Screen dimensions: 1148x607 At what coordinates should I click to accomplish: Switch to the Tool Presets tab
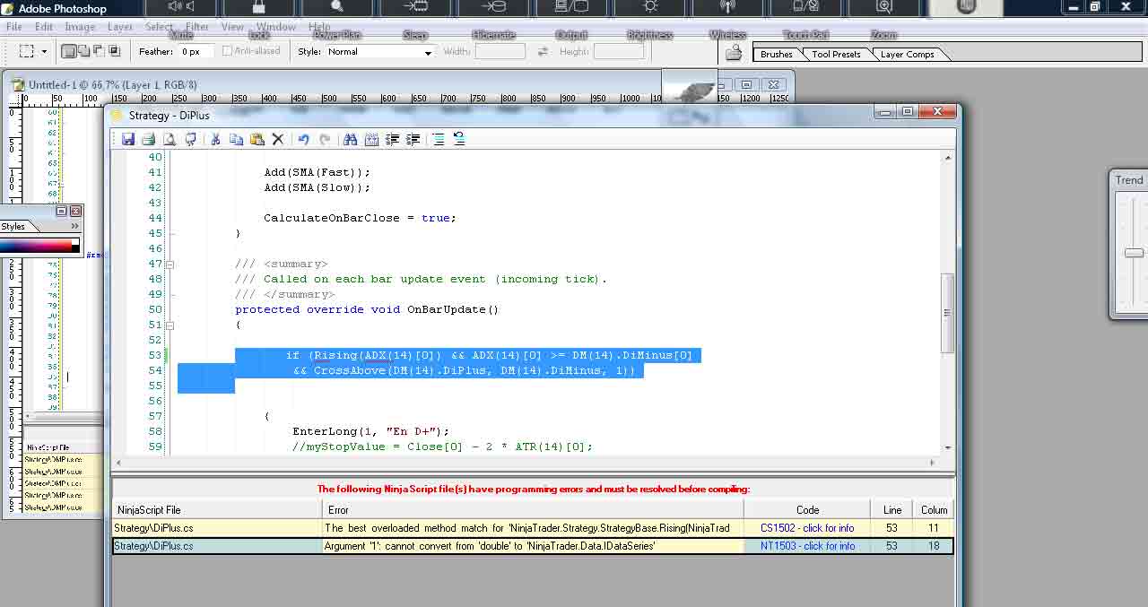(836, 55)
